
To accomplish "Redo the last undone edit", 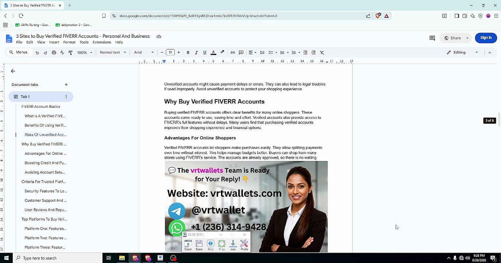I will click(45, 53).
